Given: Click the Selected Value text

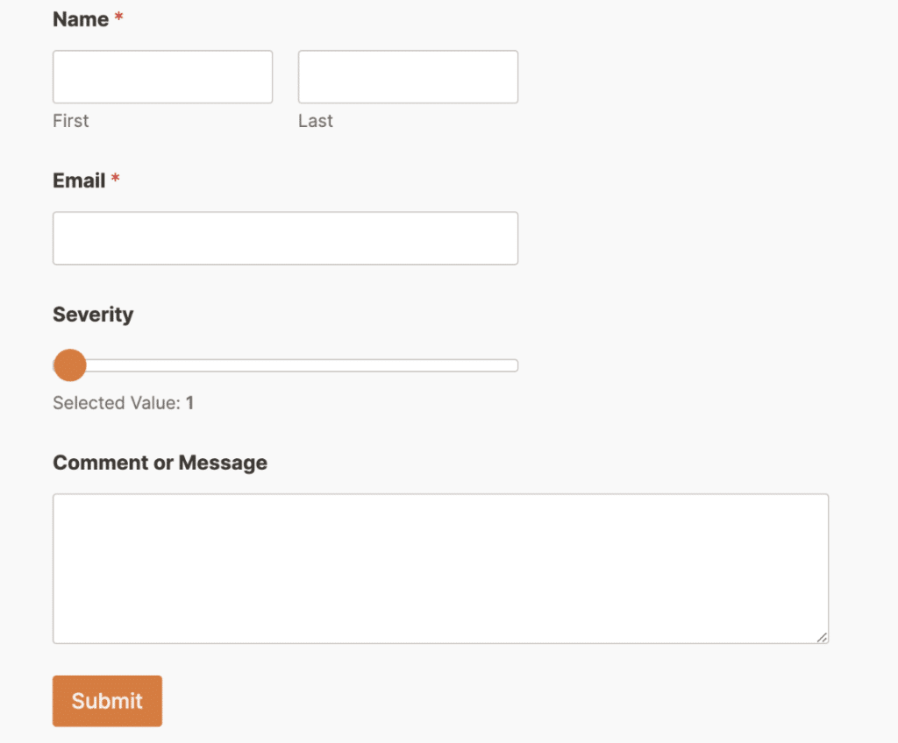Looking at the screenshot, I should coord(116,403).
